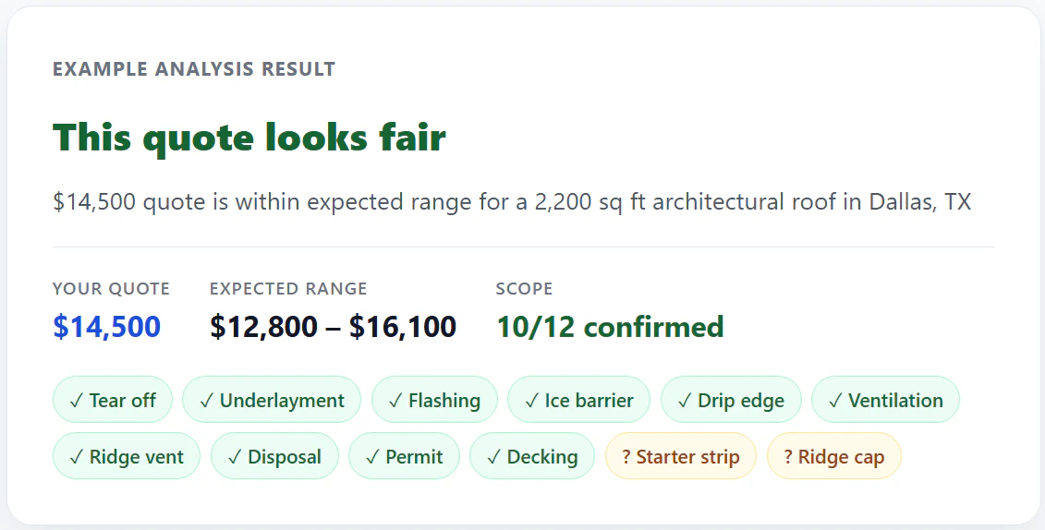Click the Scope label
Viewport: 1045px width, 530px height.
pos(524,289)
